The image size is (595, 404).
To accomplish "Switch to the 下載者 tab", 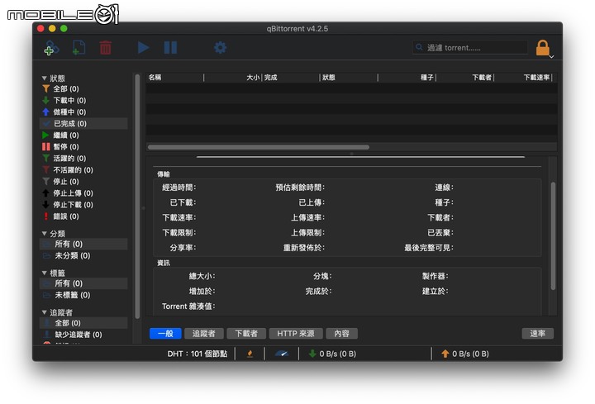I will coord(246,334).
